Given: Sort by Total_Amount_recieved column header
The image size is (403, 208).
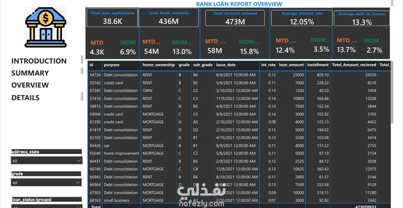Looking at the screenshot, I should pos(354,65).
